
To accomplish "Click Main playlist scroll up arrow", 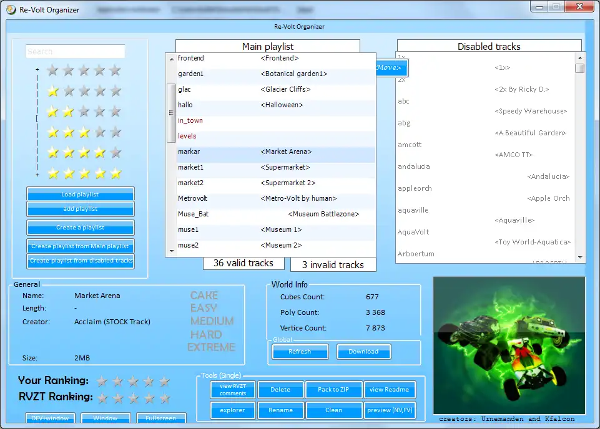I will click(172, 59).
